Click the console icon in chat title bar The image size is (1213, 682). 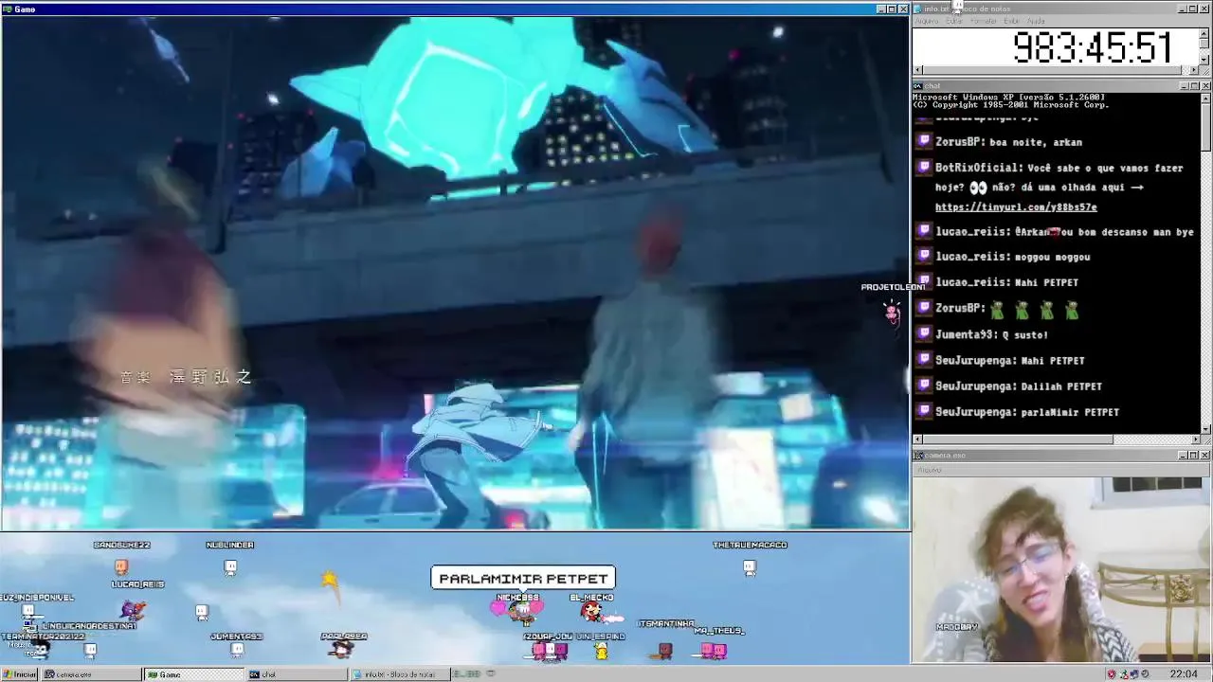918,85
